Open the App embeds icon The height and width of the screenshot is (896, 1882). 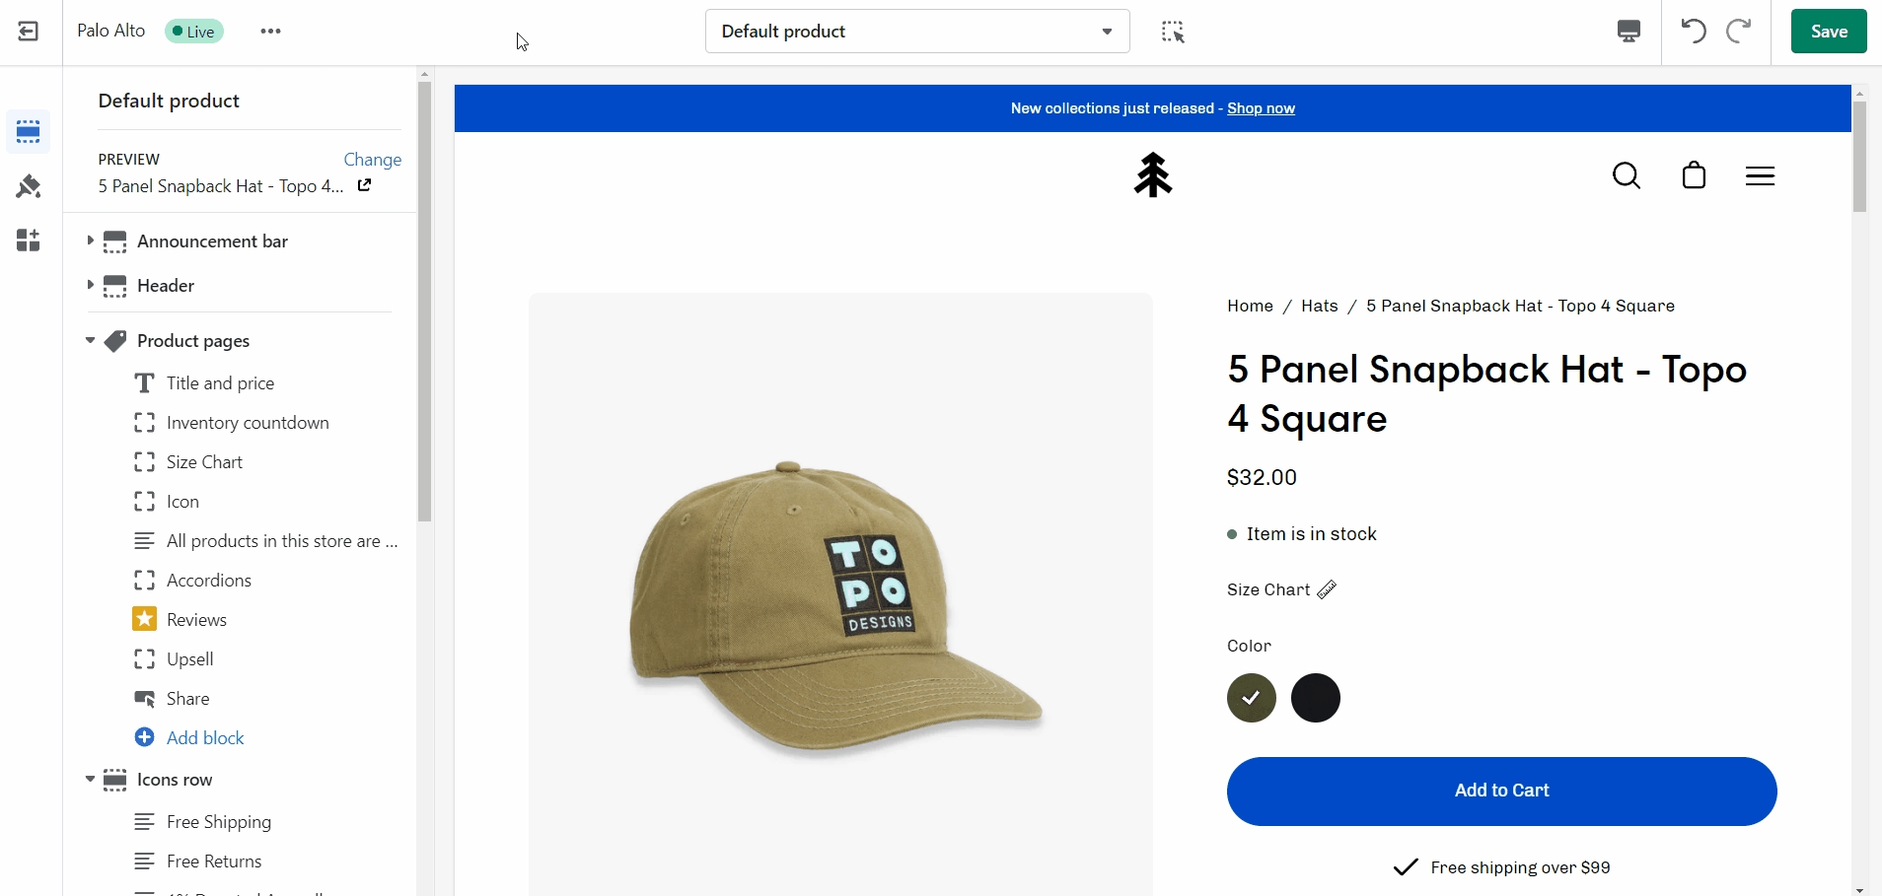point(29,241)
